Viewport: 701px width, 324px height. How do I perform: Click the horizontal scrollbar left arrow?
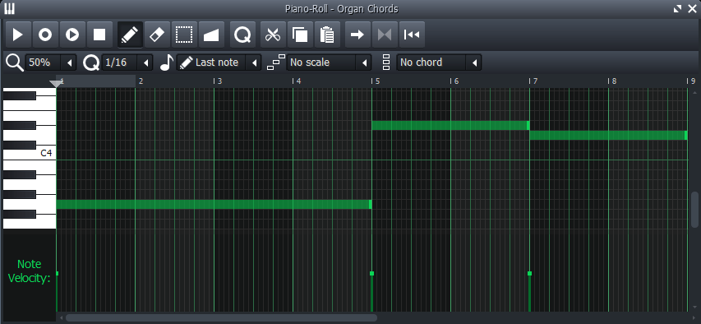(62, 317)
